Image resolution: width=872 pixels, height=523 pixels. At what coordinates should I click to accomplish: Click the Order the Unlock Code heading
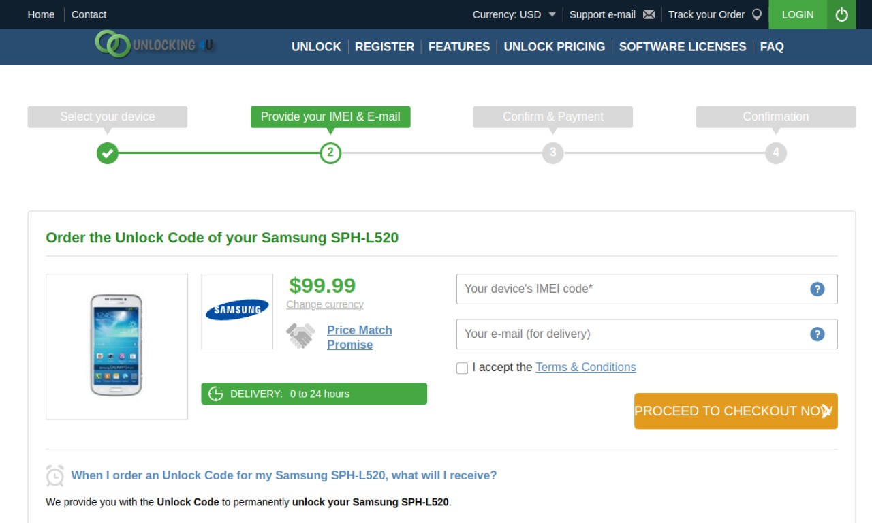pyautogui.click(x=222, y=238)
